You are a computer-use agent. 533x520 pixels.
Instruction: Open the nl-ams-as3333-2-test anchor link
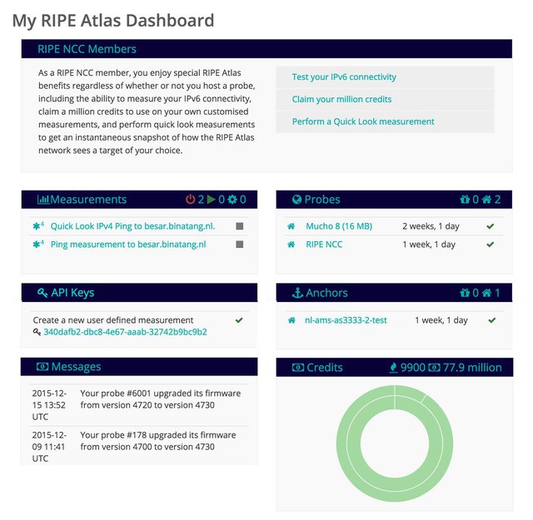(346, 320)
